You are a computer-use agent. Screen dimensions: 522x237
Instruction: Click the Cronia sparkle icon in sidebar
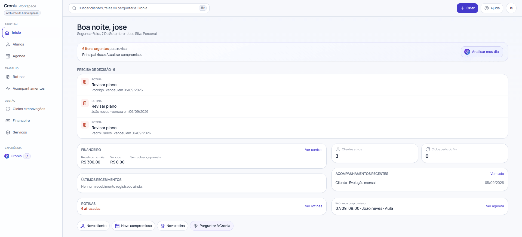7,156
